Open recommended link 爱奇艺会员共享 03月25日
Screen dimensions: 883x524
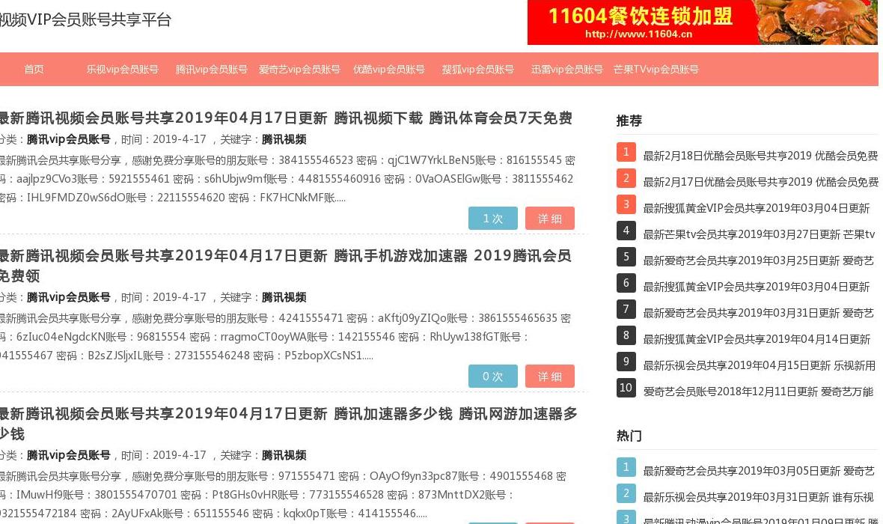pyautogui.click(x=759, y=261)
